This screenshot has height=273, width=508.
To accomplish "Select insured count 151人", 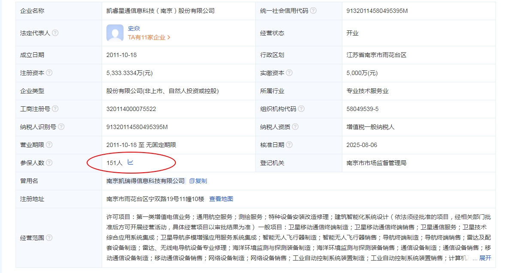I will [115, 163].
